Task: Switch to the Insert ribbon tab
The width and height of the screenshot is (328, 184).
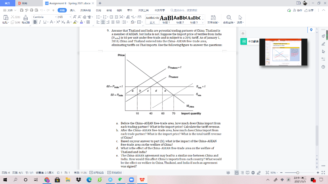Action: coord(73,10)
